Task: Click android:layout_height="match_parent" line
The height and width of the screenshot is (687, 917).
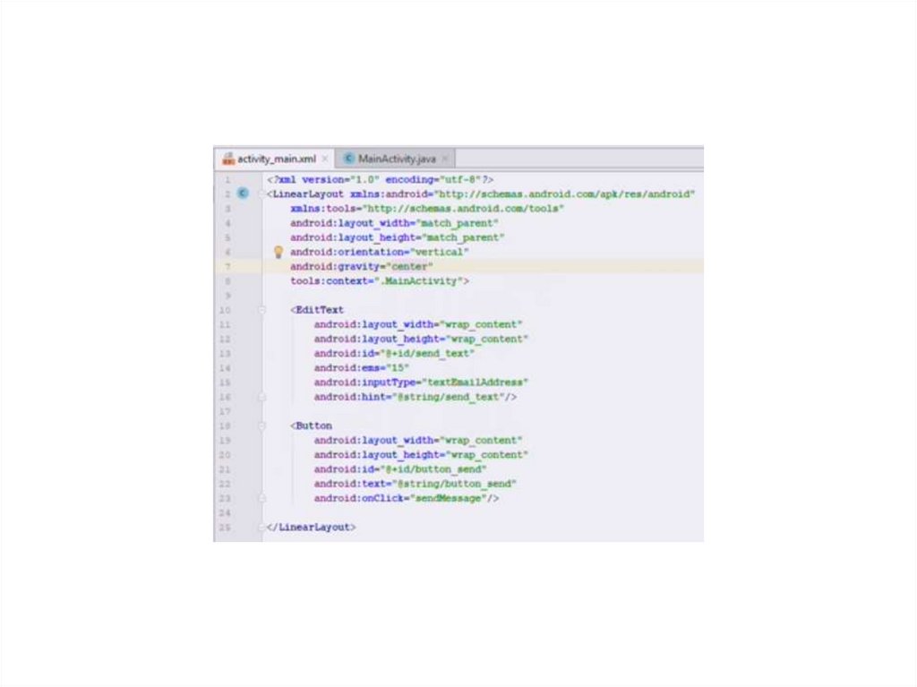Action: click(397, 237)
